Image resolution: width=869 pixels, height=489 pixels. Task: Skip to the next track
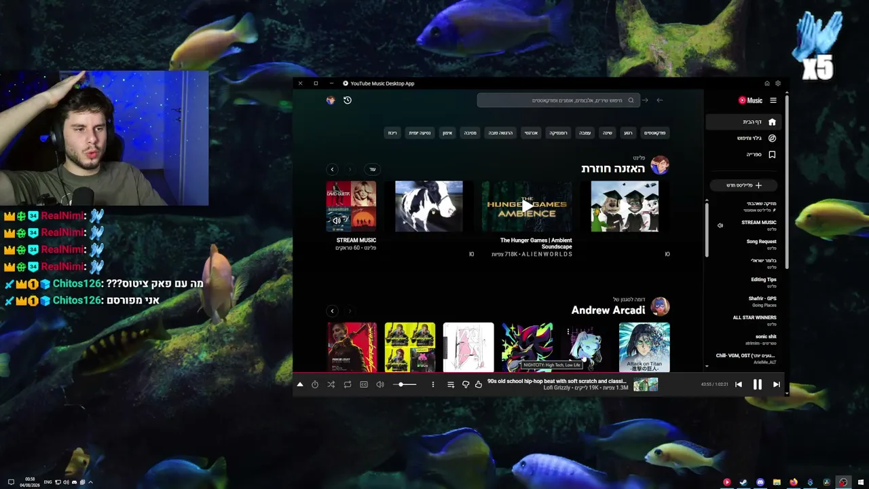point(777,384)
